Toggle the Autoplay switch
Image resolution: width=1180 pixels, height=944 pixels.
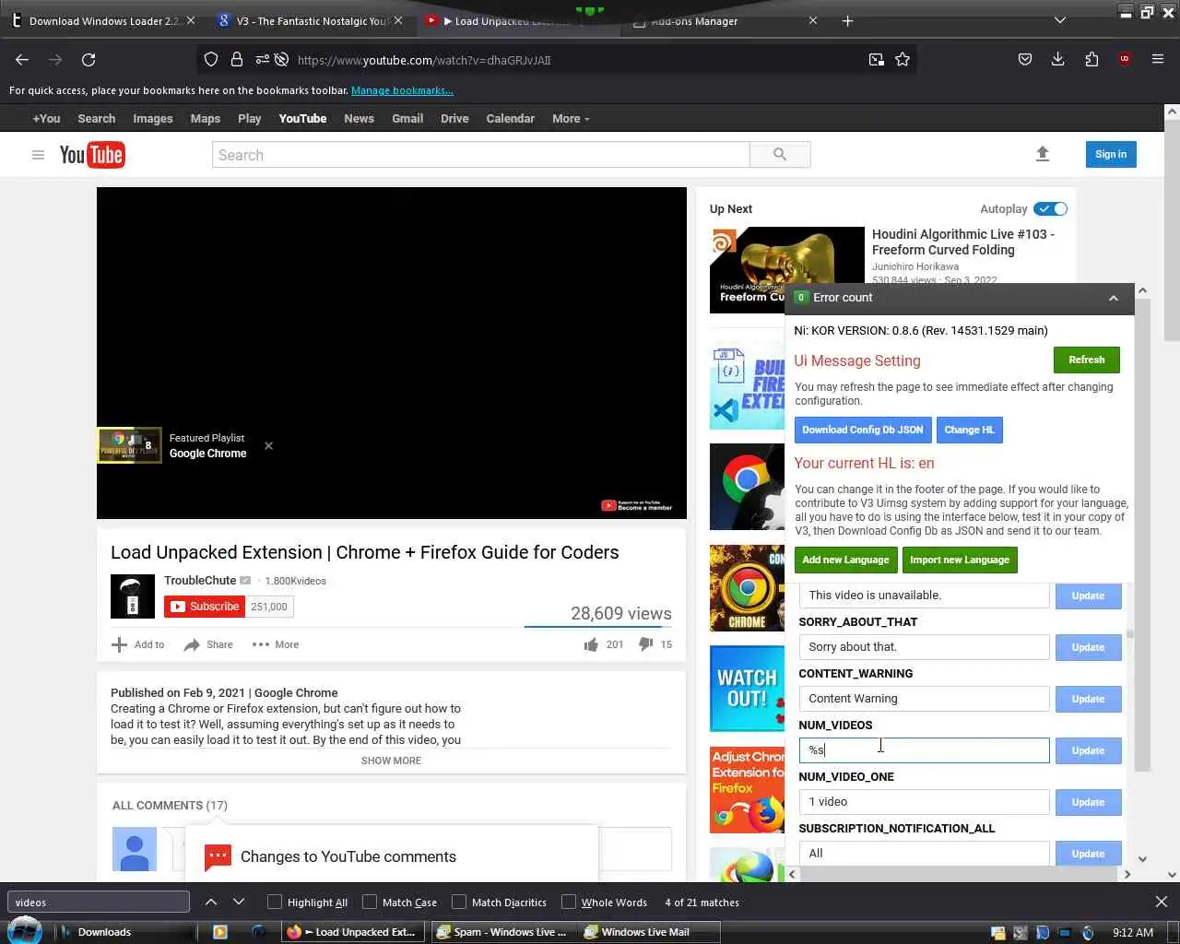click(1050, 209)
